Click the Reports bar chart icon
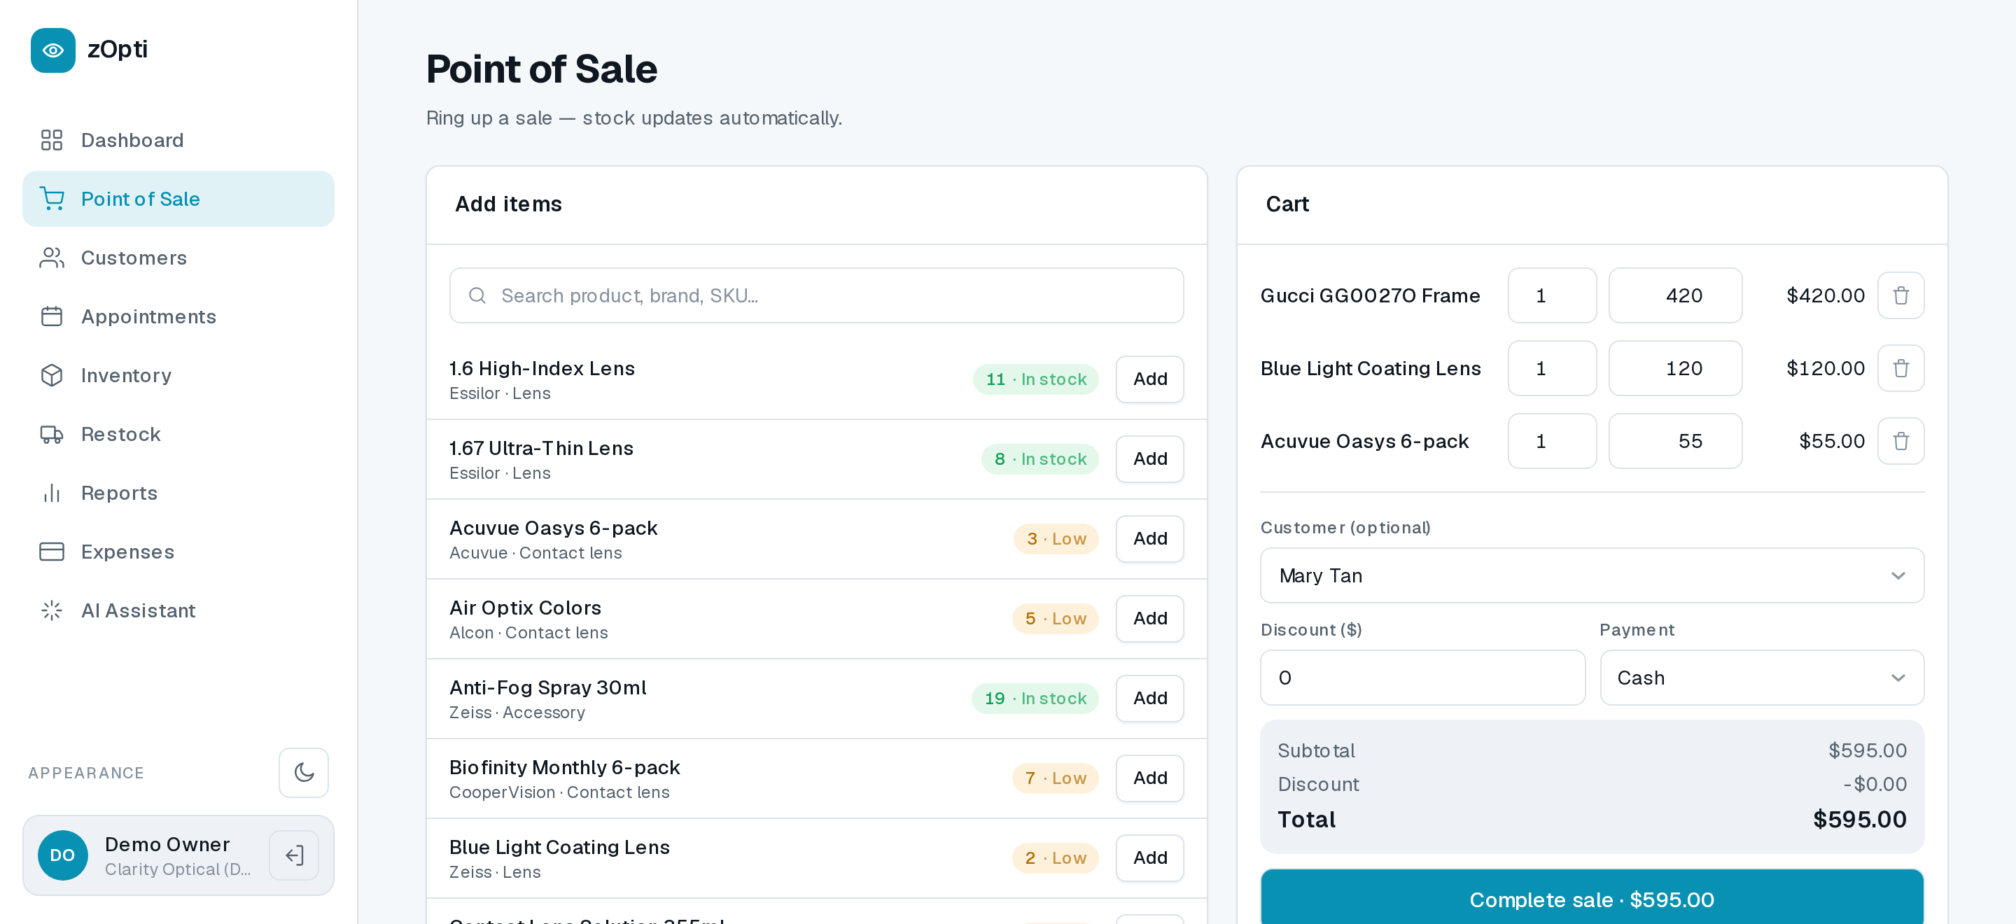 52,493
